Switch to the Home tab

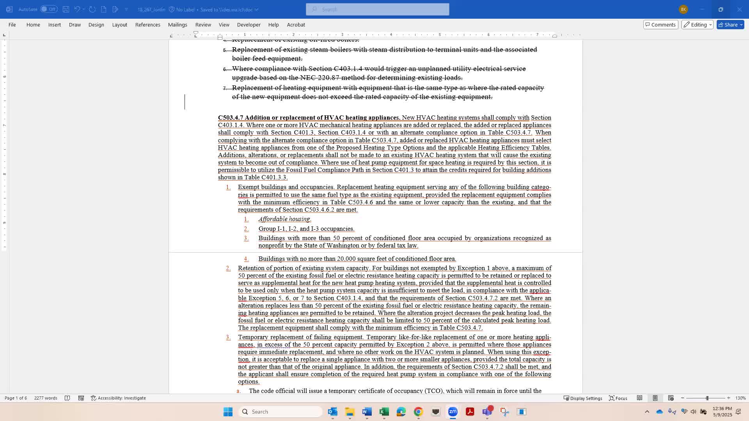[x=33, y=25]
